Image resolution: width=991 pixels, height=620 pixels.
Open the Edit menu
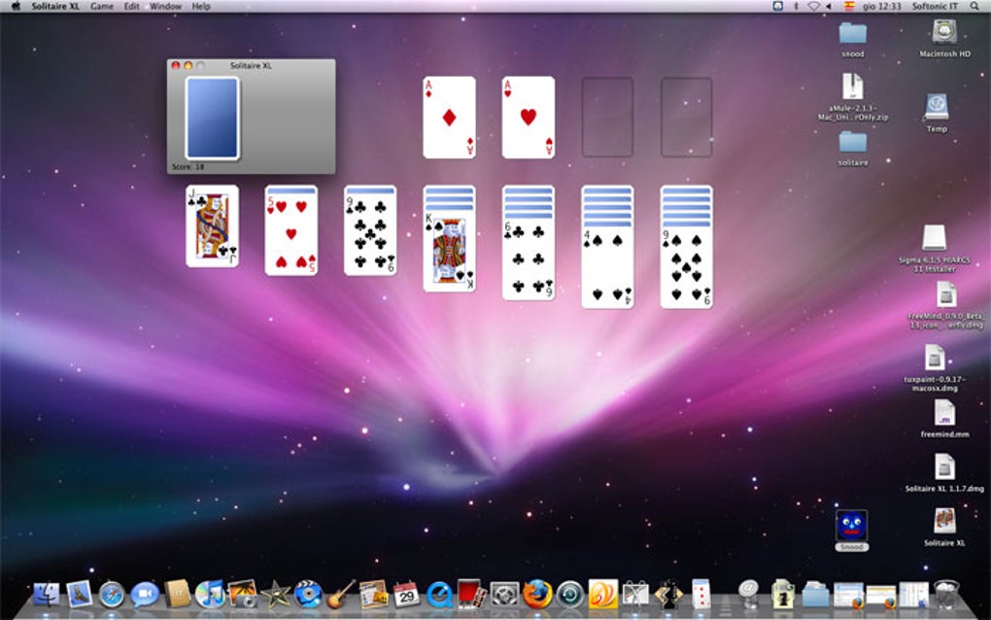[x=131, y=7]
